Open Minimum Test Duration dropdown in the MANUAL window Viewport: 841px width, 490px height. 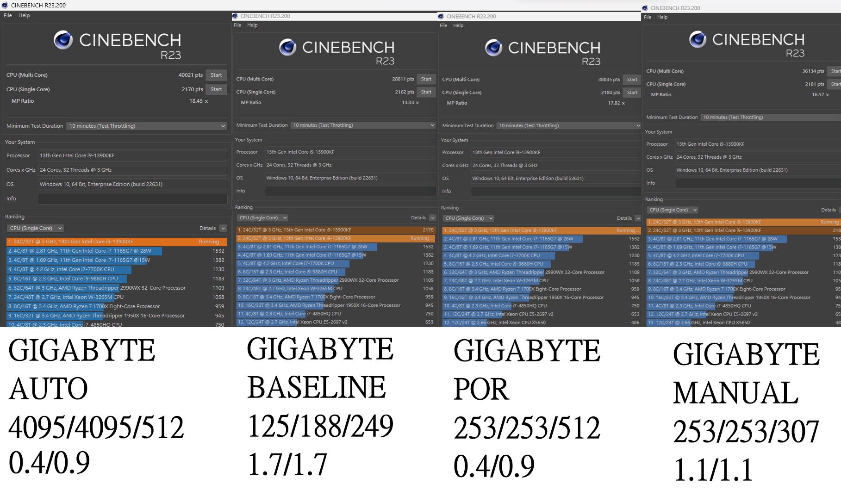[771, 118]
